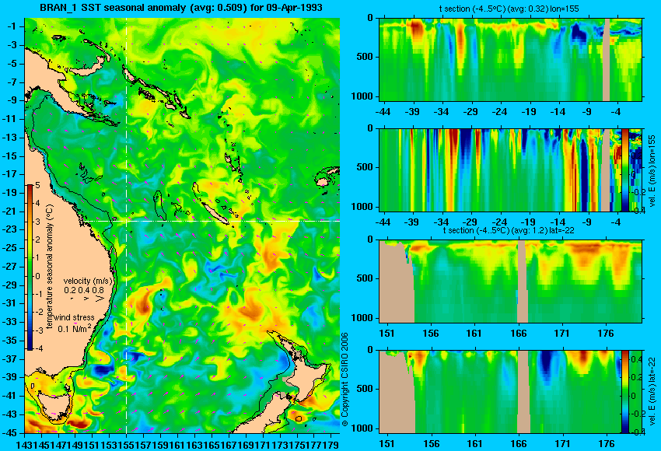Click the '-19' label under the lon=155 velocity section

tap(528, 222)
